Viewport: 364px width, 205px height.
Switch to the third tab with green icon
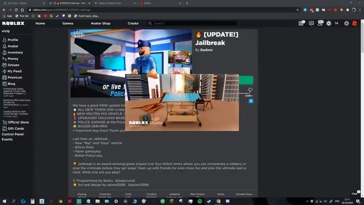coord(114,3)
